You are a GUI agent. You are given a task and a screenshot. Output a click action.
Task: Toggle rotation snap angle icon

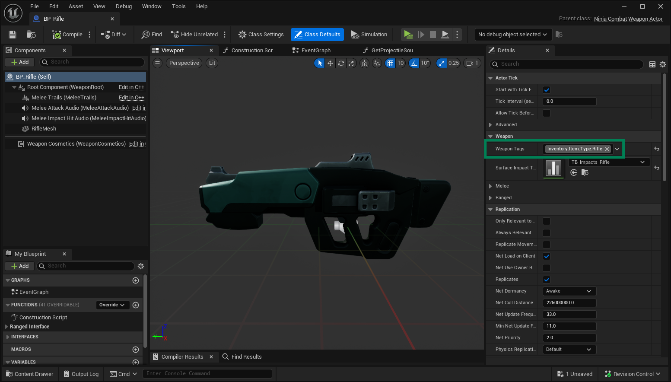pyautogui.click(x=414, y=63)
